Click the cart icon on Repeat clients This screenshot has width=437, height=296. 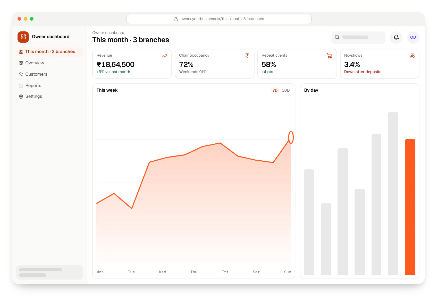click(x=330, y=56)
